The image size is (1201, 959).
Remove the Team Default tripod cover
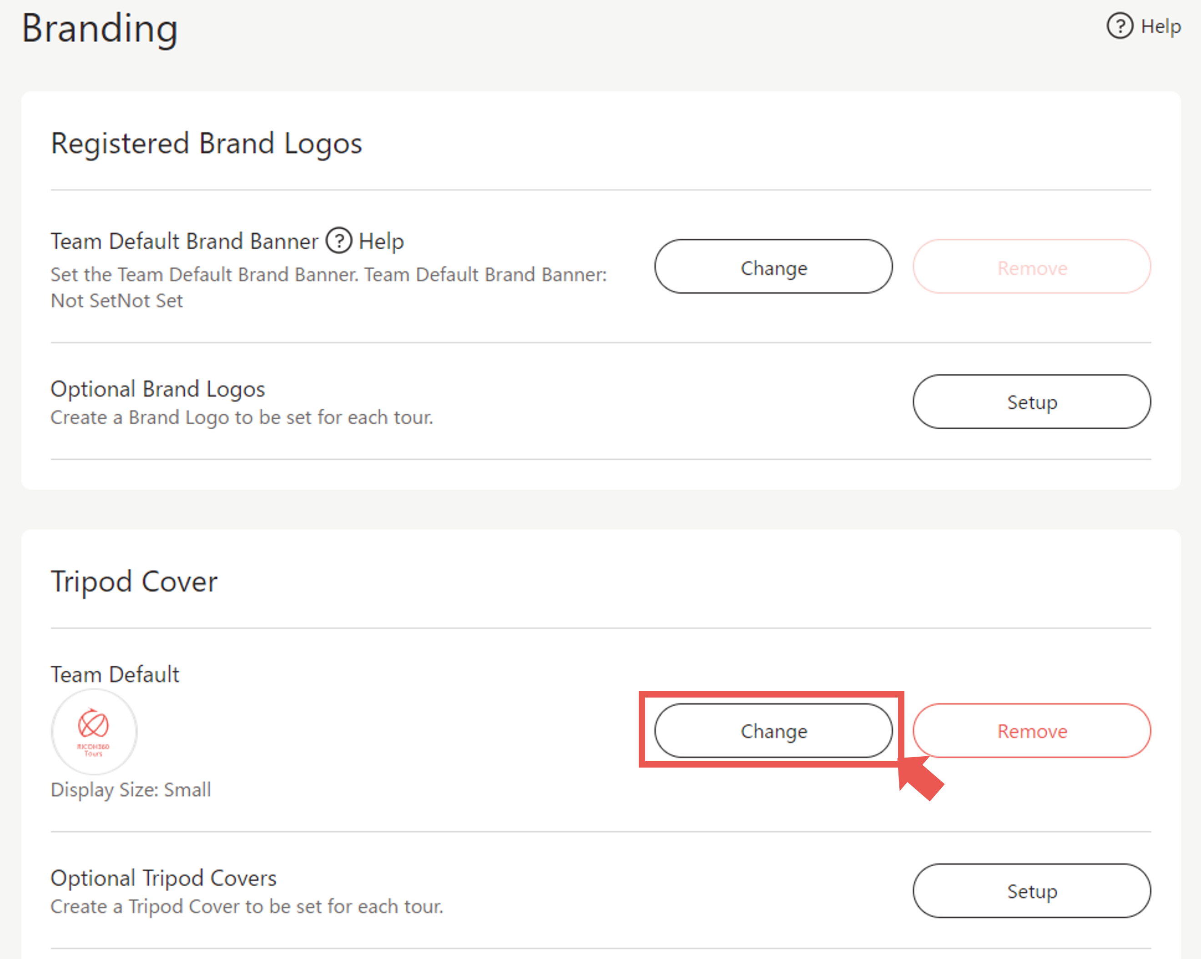pyautogui.click(x=1031, y=730)
